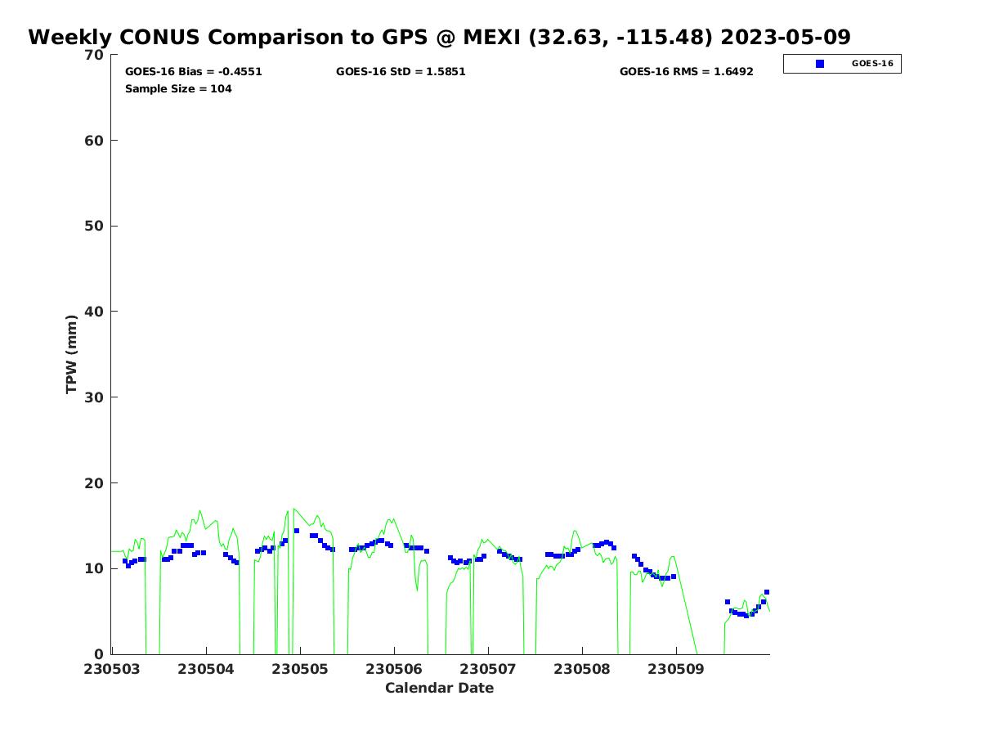The height and width of the screenshot is (736, 981).
Task: Click the y-axis tick label 60
Action: pos(95,141)
